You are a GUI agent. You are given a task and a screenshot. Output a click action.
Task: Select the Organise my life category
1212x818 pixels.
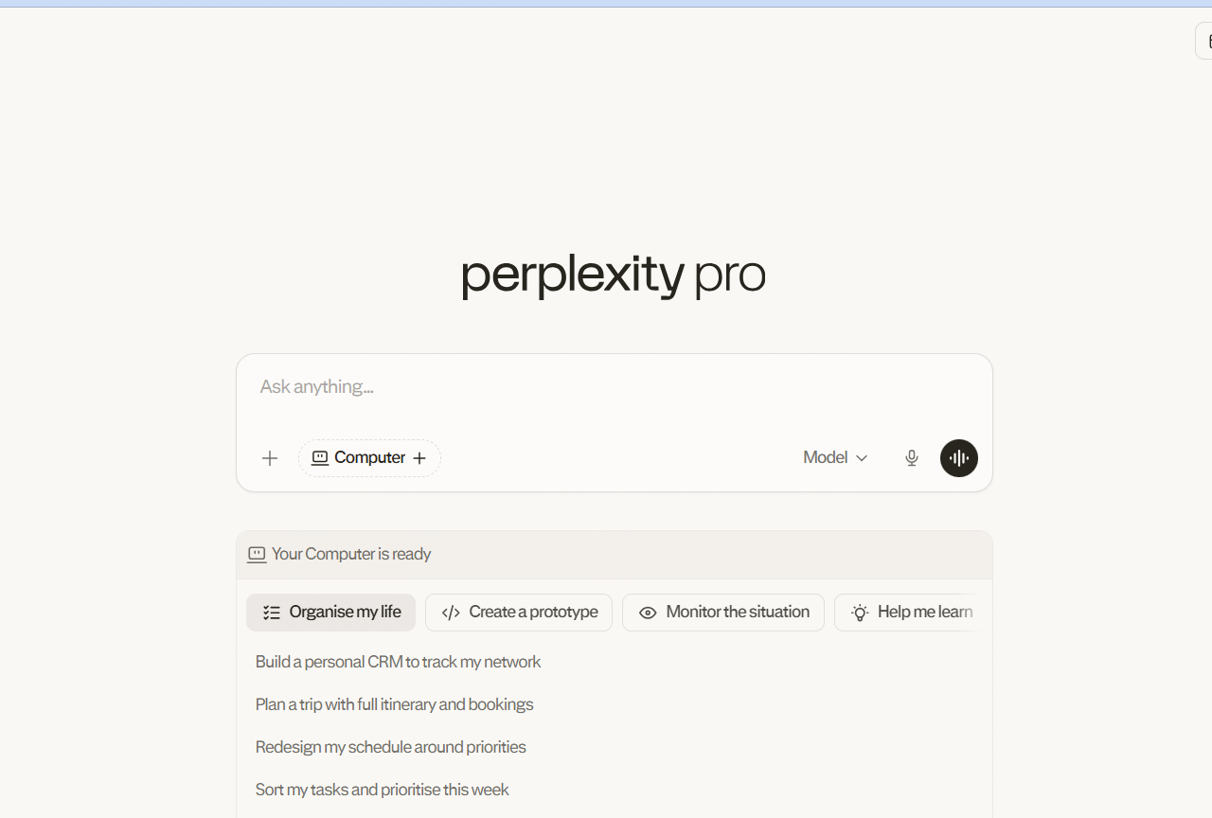tap(330, 612)
